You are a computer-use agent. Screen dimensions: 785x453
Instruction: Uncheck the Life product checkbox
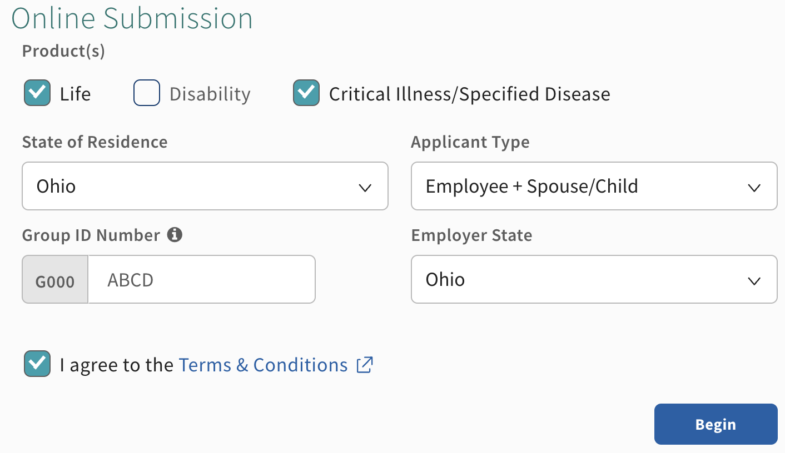(37, 93)
